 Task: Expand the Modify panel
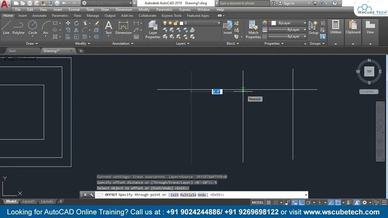[82, 44]
